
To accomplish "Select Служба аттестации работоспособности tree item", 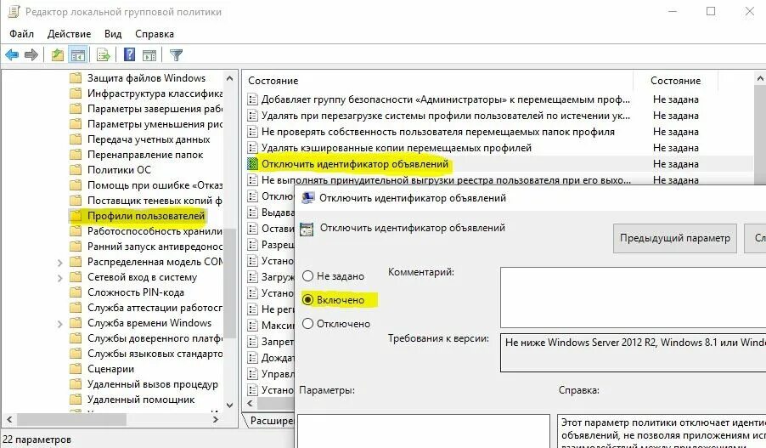I will coord(155,308).
